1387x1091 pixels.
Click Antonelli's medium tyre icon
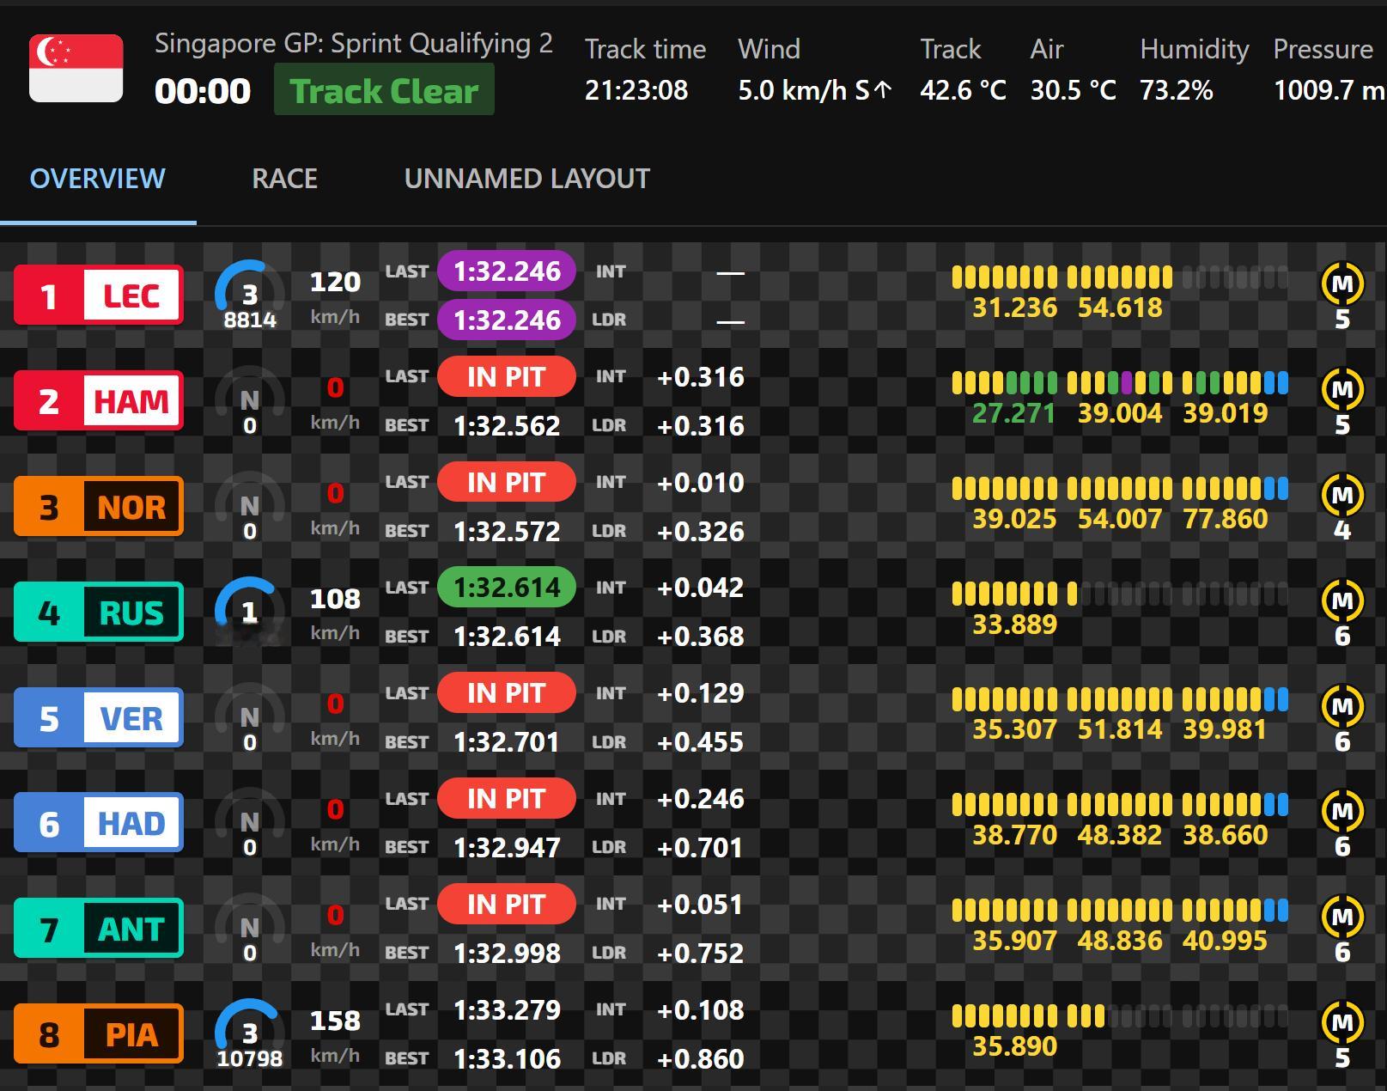click(1342, 917)
